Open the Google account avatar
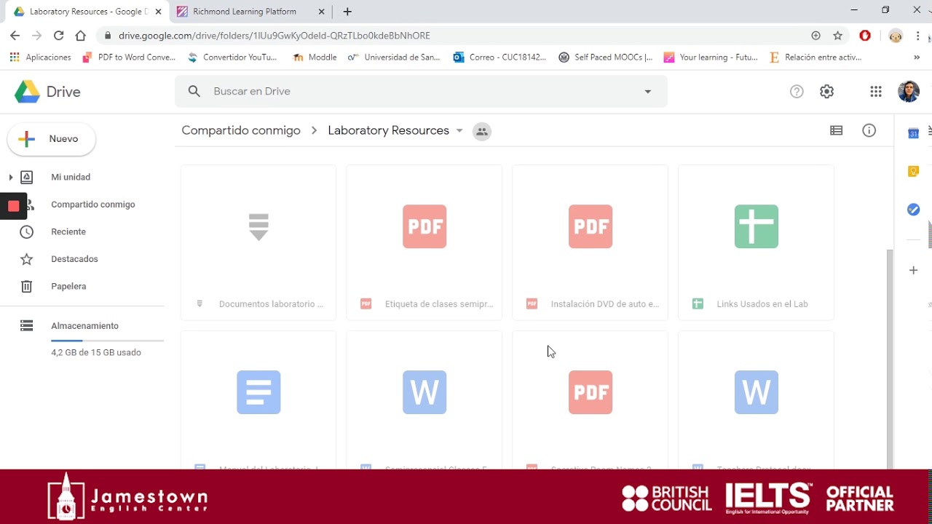 click(x=909, y=92)
